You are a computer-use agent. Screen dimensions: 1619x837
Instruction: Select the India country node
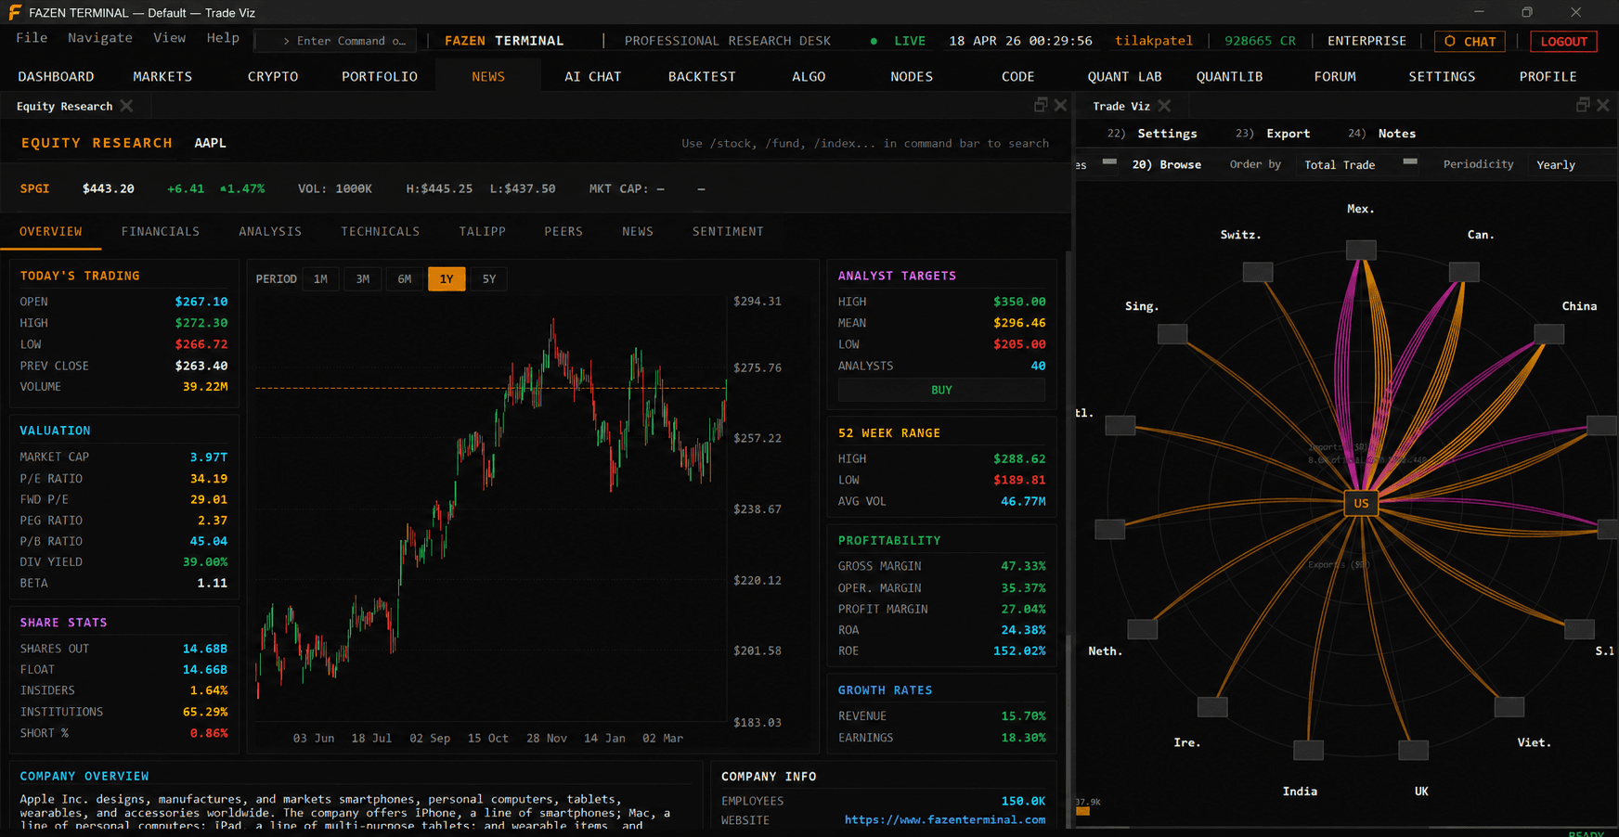1308,750
